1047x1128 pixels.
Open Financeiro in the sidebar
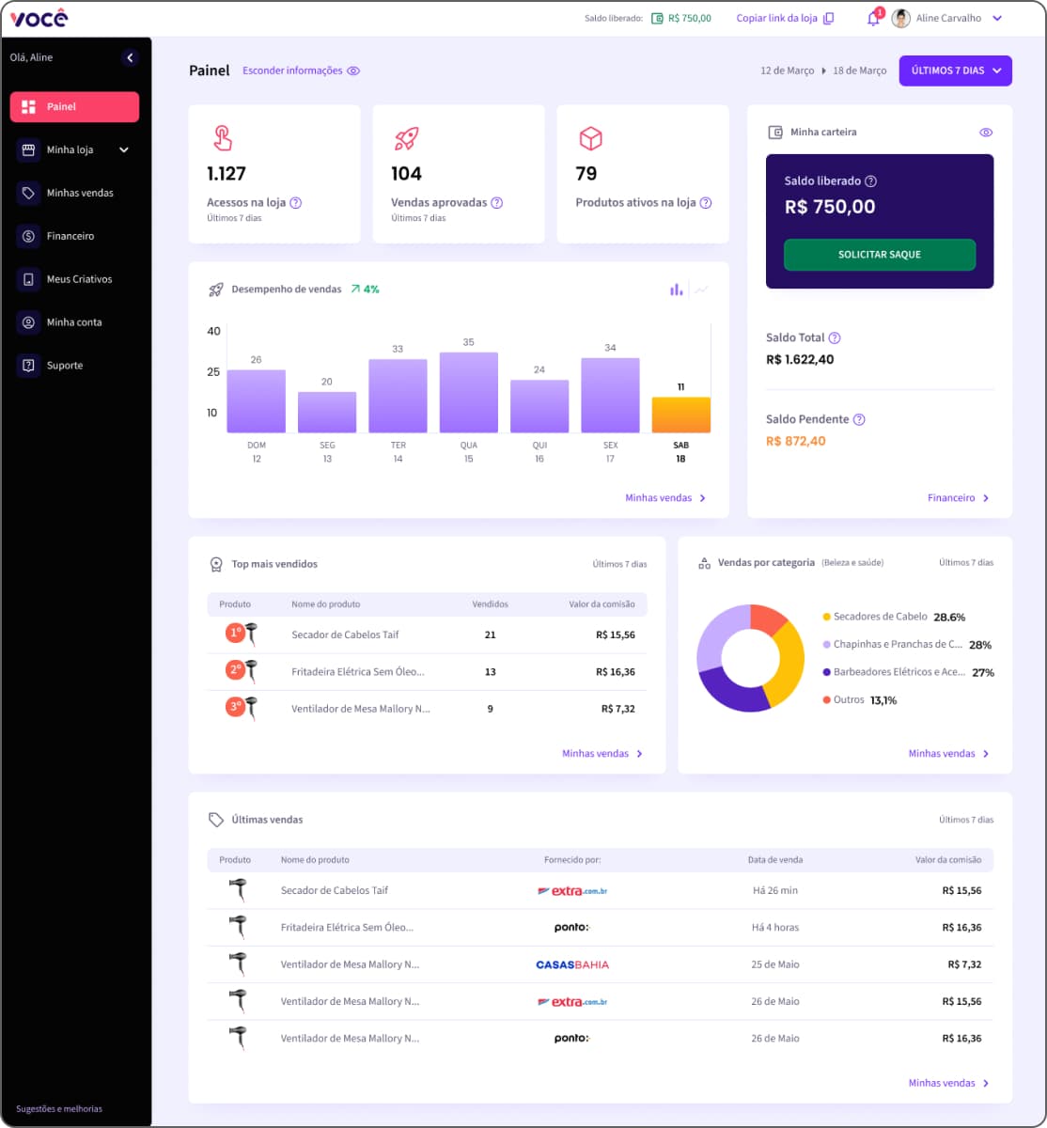70,236
